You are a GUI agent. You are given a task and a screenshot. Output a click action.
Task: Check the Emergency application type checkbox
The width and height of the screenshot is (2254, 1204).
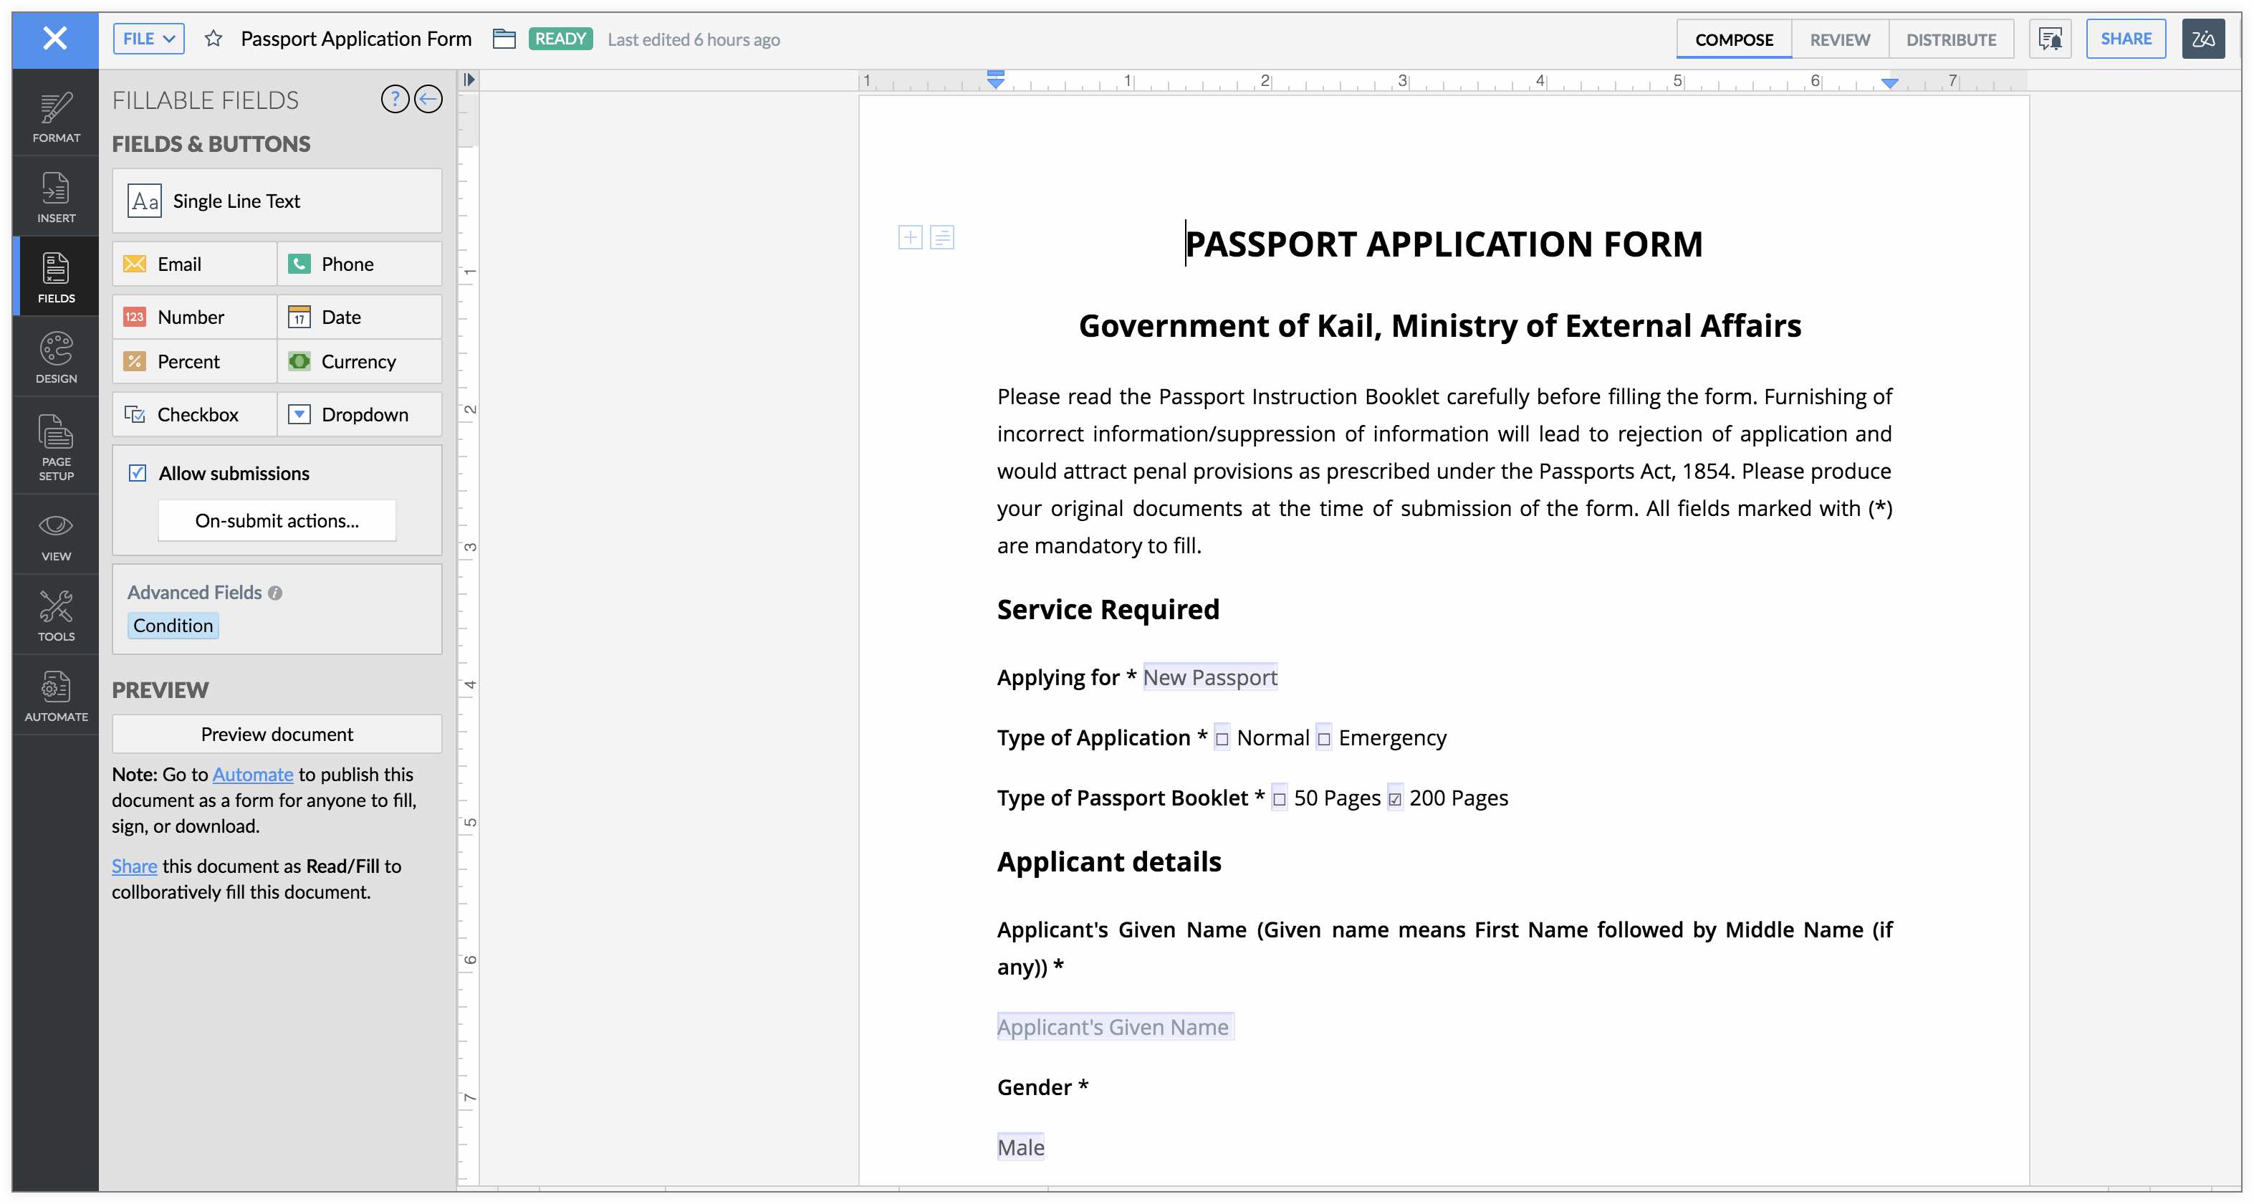pyautogui.click(x=1323, y=738)
